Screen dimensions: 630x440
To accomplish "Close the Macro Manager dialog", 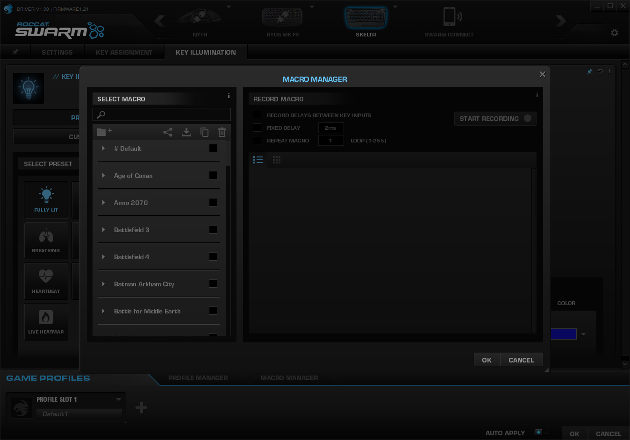I will tap(543, 74).
